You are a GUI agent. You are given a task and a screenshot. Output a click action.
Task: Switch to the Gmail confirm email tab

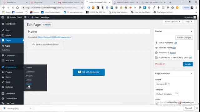click(x=71, y=2)
